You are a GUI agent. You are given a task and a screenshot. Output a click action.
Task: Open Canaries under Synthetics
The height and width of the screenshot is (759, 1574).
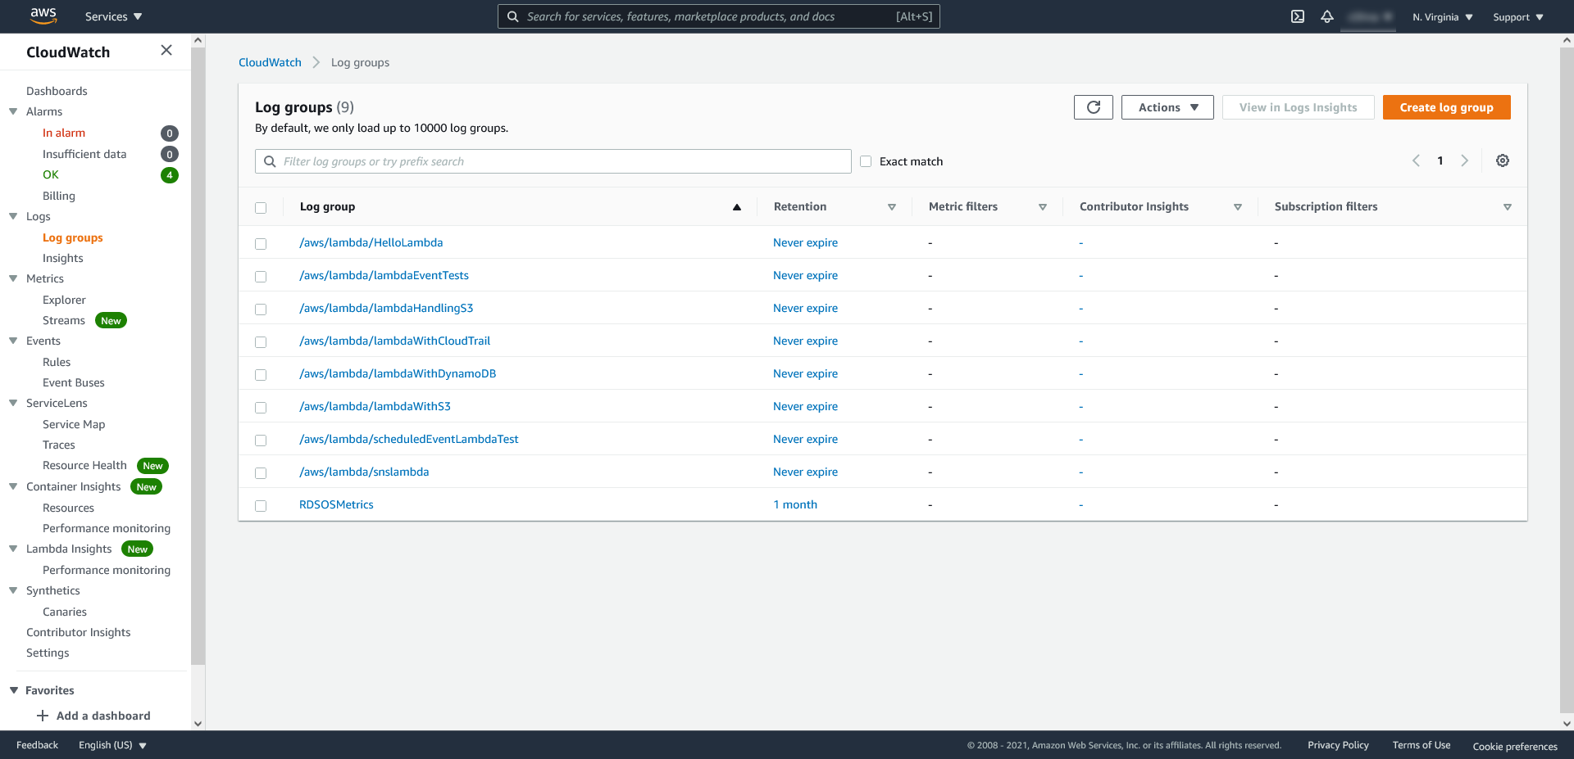click(65, 612)
